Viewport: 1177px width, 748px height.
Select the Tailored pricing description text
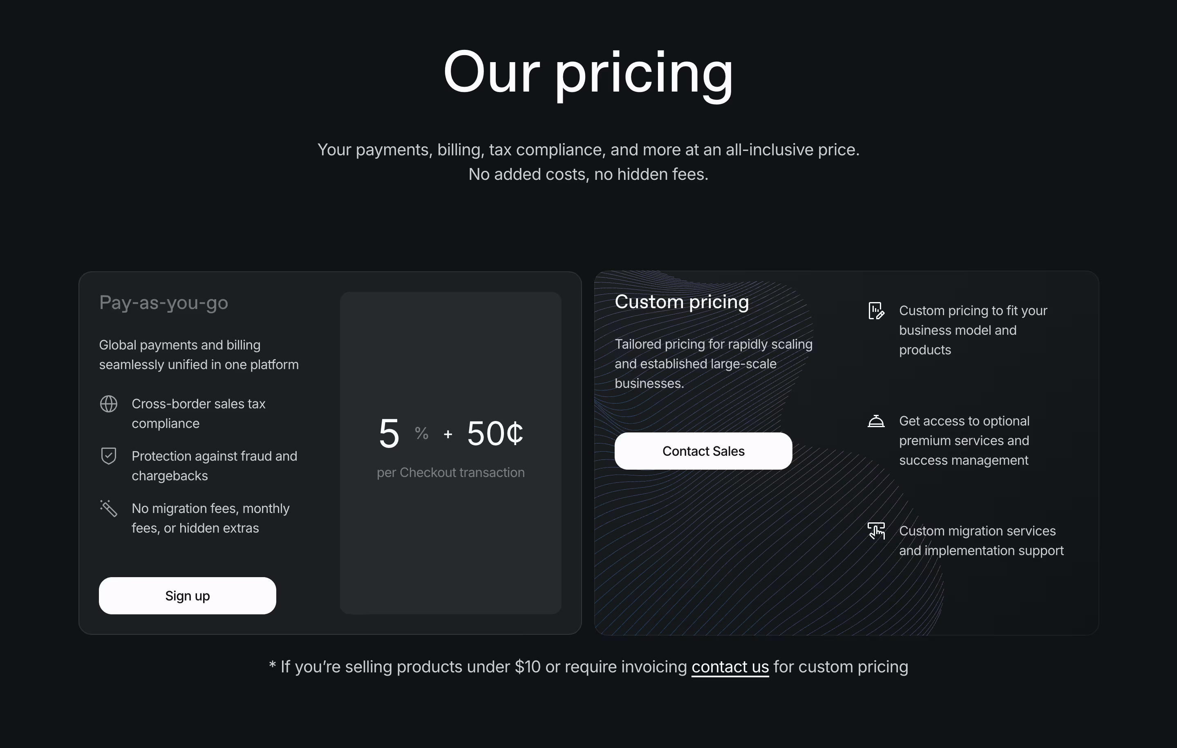(x=713, y=363)
